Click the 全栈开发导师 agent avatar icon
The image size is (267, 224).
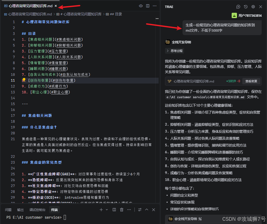tap(168, 42)
